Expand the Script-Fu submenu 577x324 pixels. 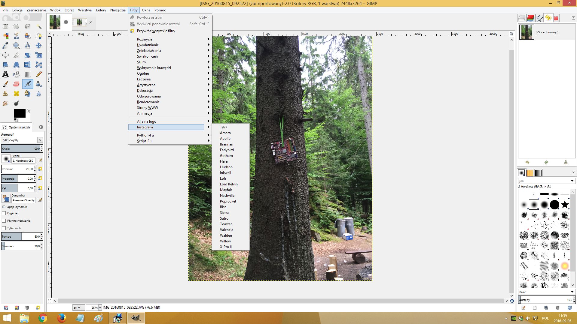[170, 141]
